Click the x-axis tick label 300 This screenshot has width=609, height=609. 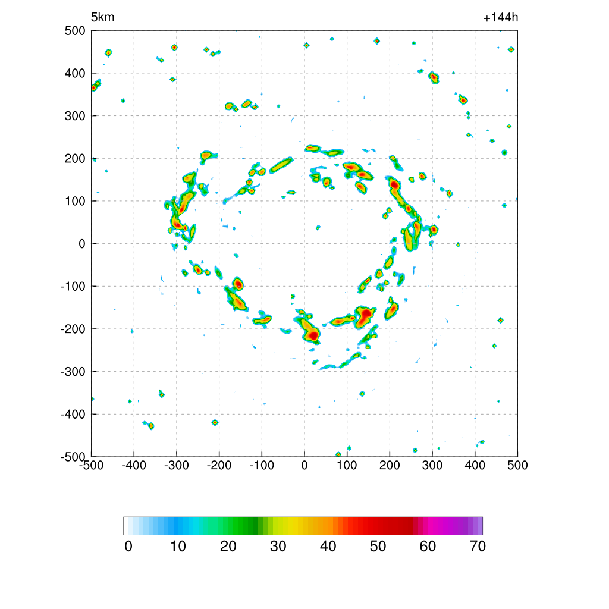click(432, 465)
